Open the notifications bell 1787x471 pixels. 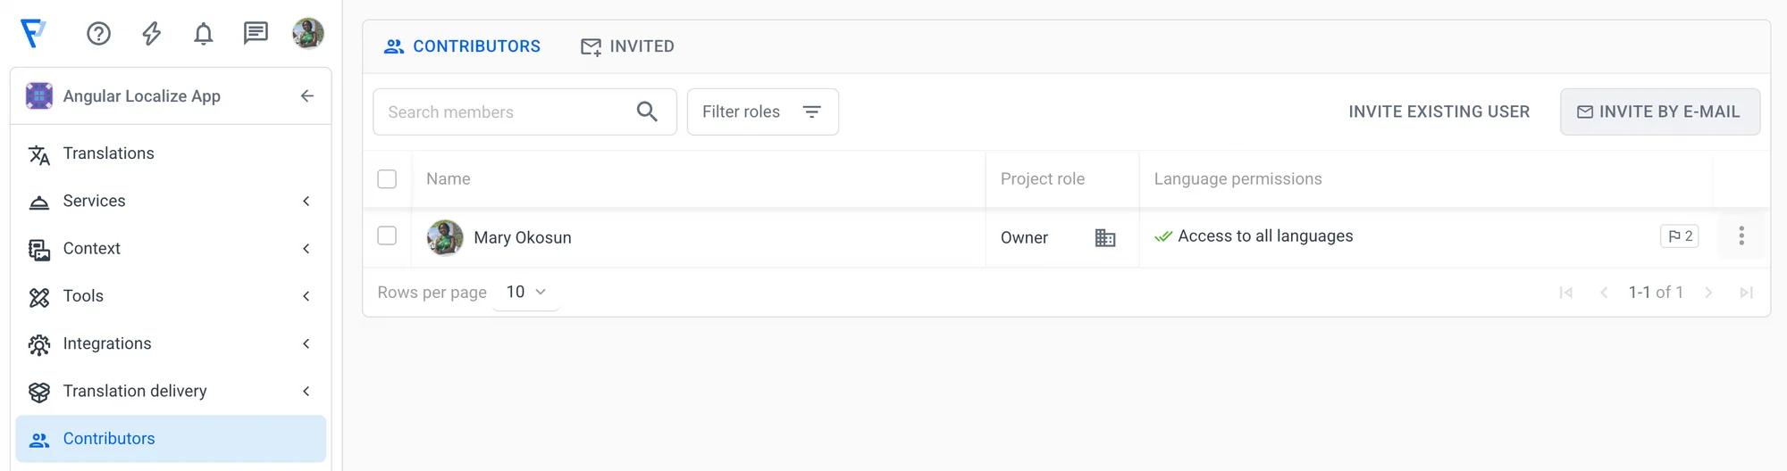coord(204,34)
